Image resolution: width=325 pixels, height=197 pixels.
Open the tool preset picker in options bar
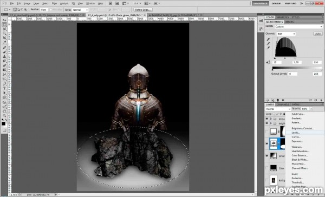click(x=7, y=10)
